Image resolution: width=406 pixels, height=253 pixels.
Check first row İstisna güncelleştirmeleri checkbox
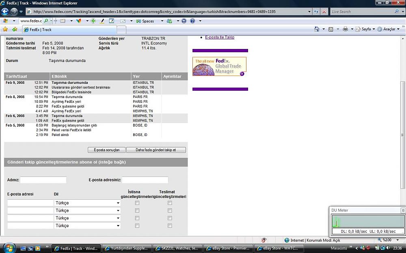click(x=137, y=203)
